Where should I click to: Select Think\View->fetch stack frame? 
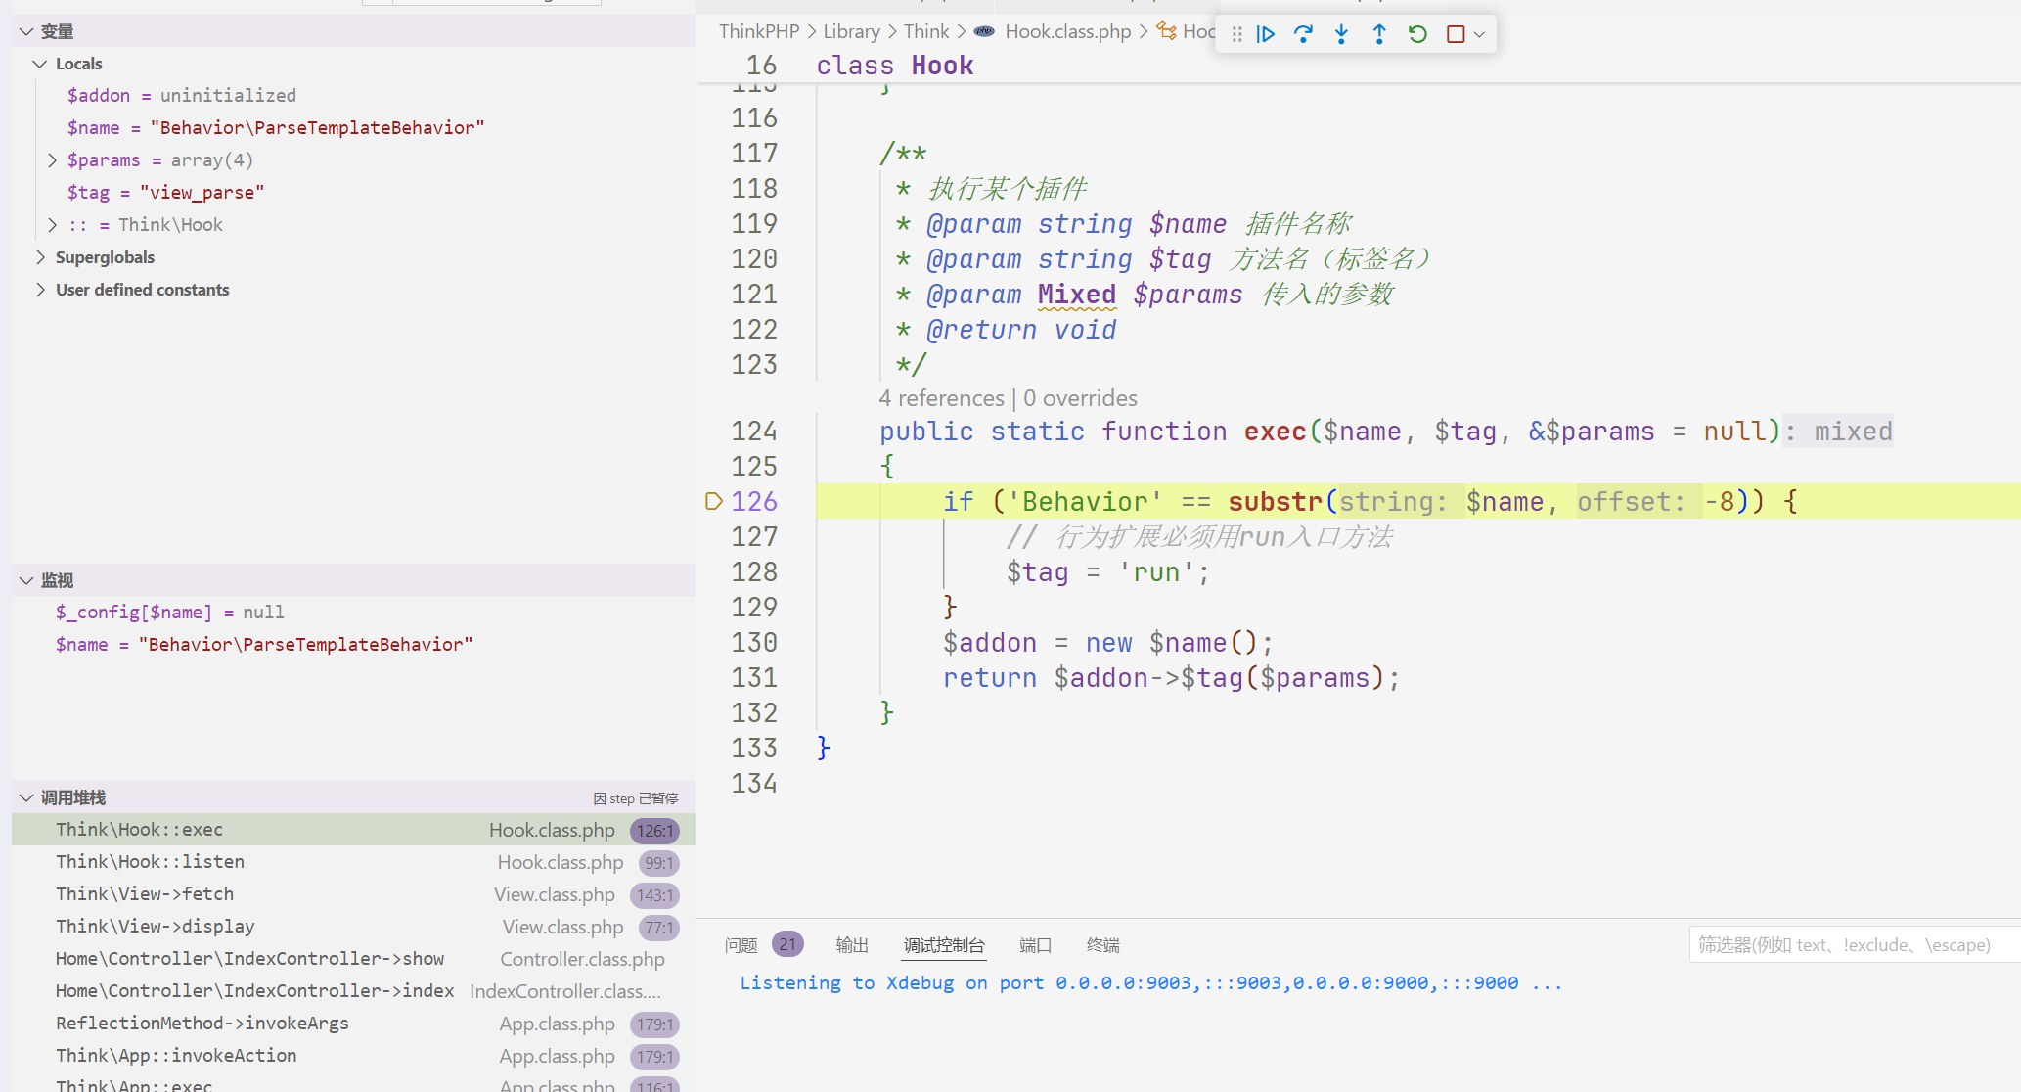[x=354, y=894]
